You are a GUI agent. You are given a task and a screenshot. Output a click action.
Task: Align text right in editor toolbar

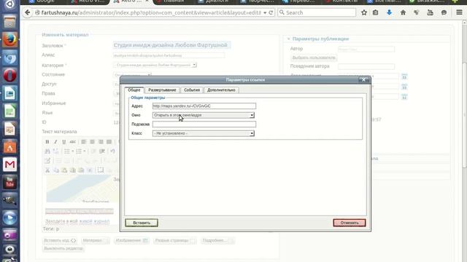click(x=101, y=142)
